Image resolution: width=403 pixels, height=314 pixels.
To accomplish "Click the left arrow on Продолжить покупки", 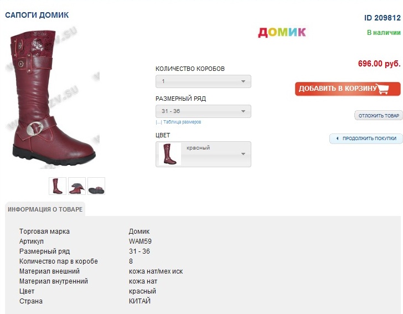I will click(337, 138).
